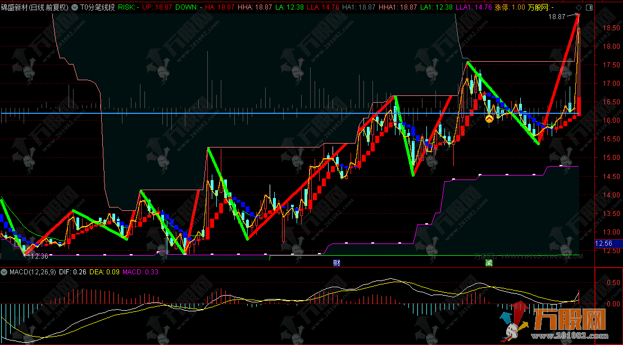
Task: Click the 减 marker on the time axis
Action: [x=489, y=263]
